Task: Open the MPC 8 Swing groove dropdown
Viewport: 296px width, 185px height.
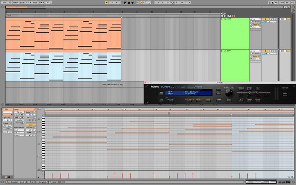Action: click(x=7, y=126)
